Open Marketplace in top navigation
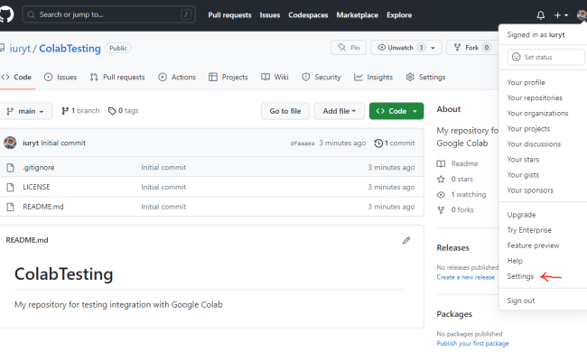Screen dimensions: 587x361 click(x=357, y=15)
